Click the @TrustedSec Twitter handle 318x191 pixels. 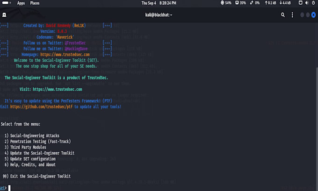tap(75, 43)
